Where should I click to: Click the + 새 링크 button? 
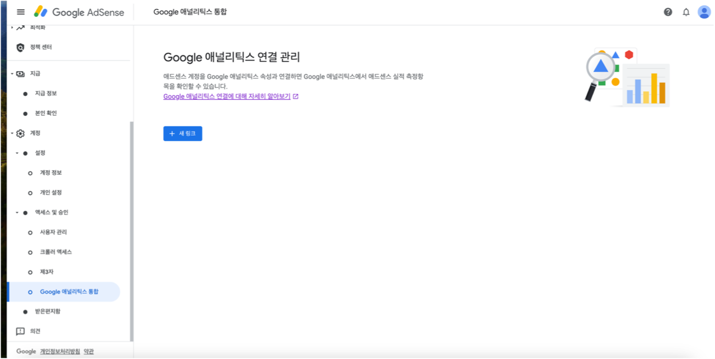tap(183, 133)
